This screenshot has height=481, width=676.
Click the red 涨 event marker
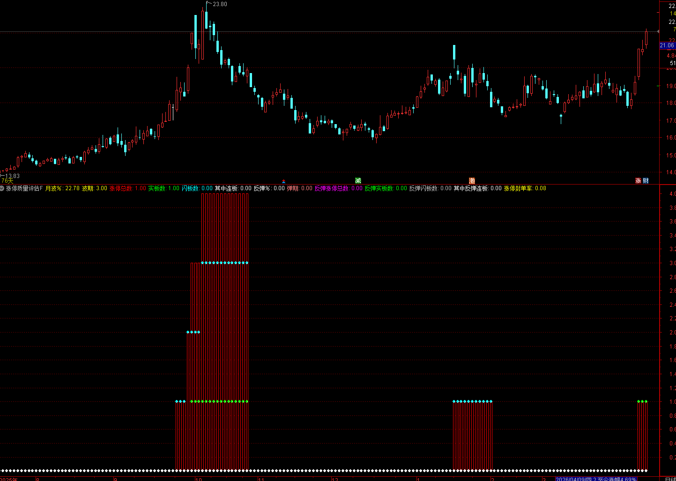pyautogui.click(x=638, y=181)
